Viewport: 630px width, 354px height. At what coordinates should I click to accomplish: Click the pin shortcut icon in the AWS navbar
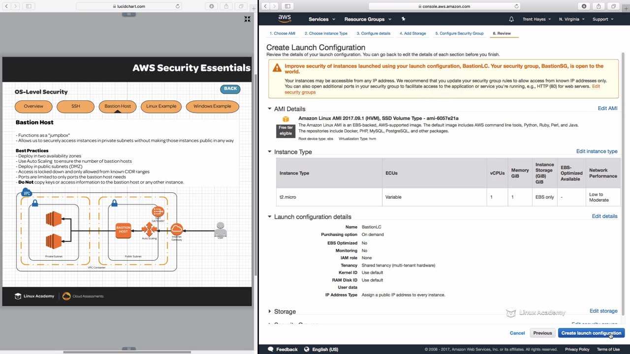point(403,19)
